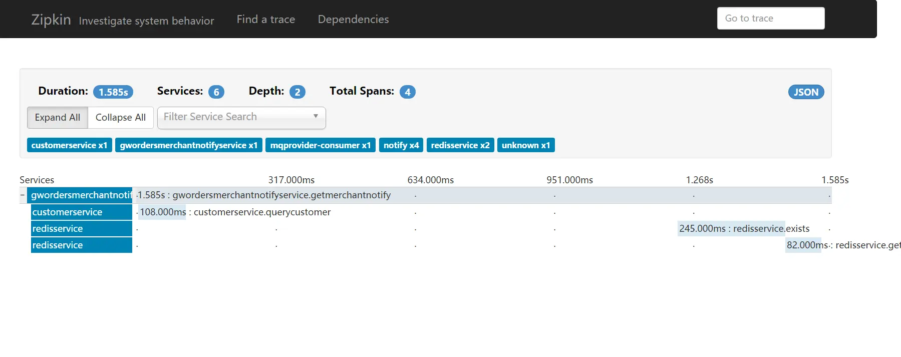This screenshot has width=901, height=357.
Task: Select the redisservice row with get span
Action: coord(82,245)
